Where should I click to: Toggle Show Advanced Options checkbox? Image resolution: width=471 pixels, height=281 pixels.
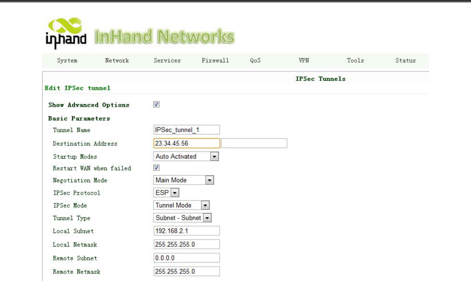coord(157,105)
